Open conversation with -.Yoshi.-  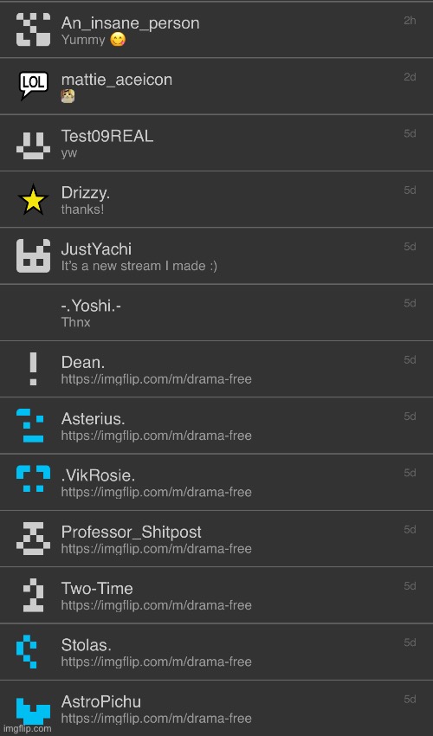coord(216,313)
